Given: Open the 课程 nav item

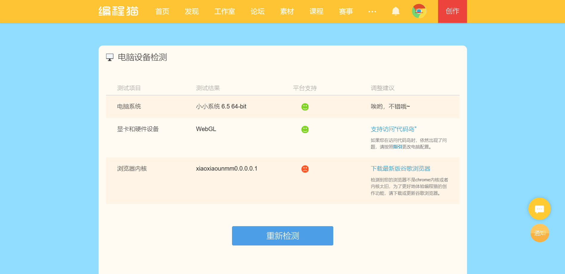Looking at the screenshot, I should coord(317,11).
